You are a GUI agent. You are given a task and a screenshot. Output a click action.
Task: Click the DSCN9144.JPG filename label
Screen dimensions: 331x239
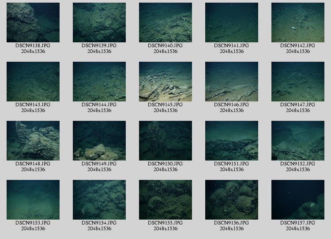99,105
